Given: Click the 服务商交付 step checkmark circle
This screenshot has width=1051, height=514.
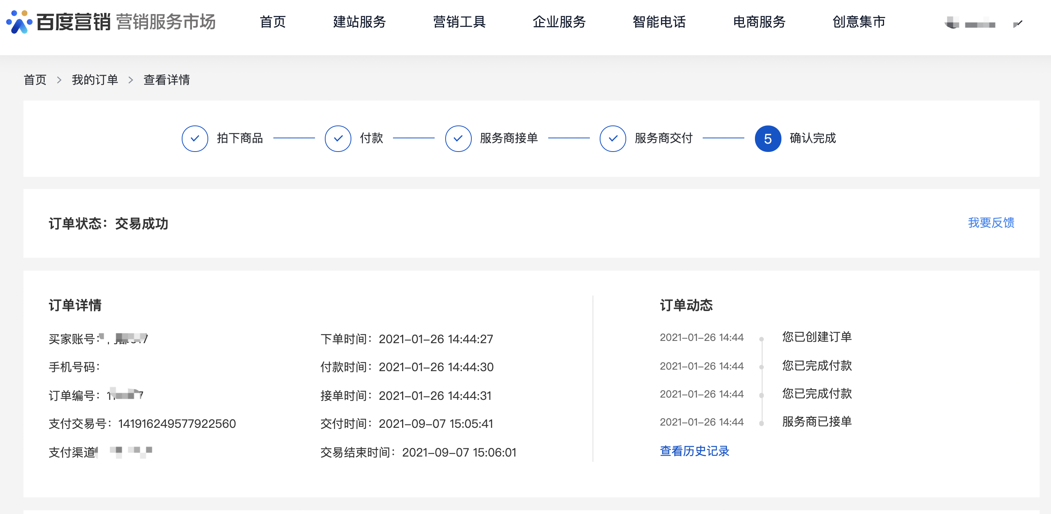Looking at the screenshot, I should (613, 138).
